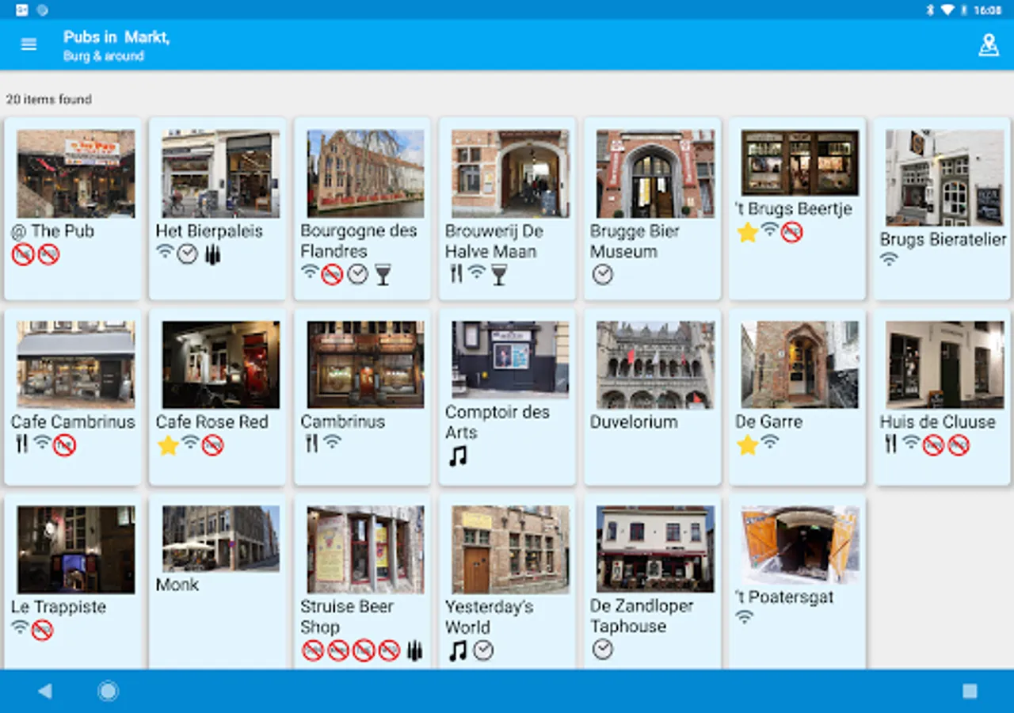Image resolution: width=1014 pixels, height=713 pixels.
Task: Open the Duvelorium building photo
Action: pos(655,364)
